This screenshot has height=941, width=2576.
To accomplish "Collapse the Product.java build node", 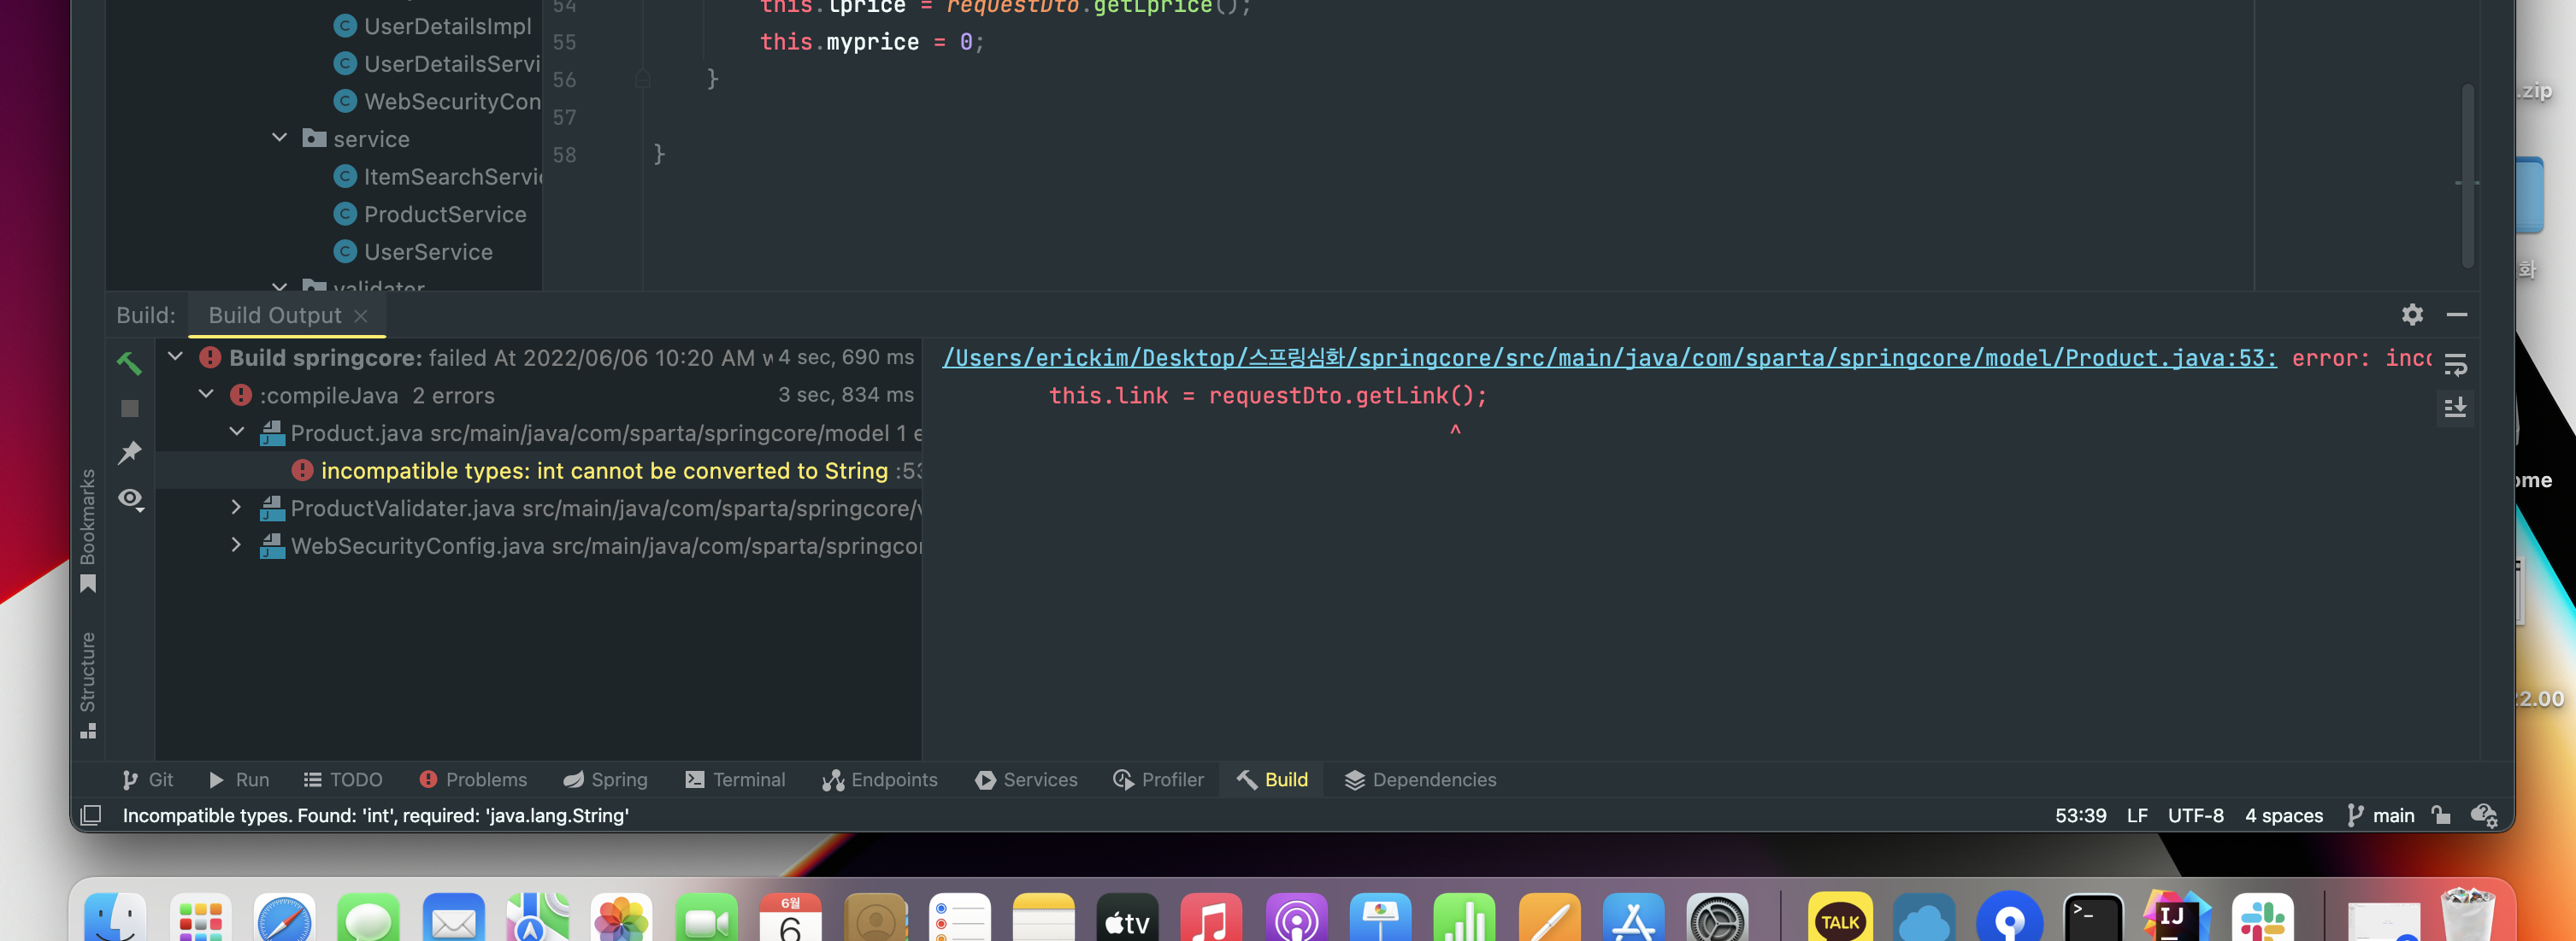I will coord(236,432).
